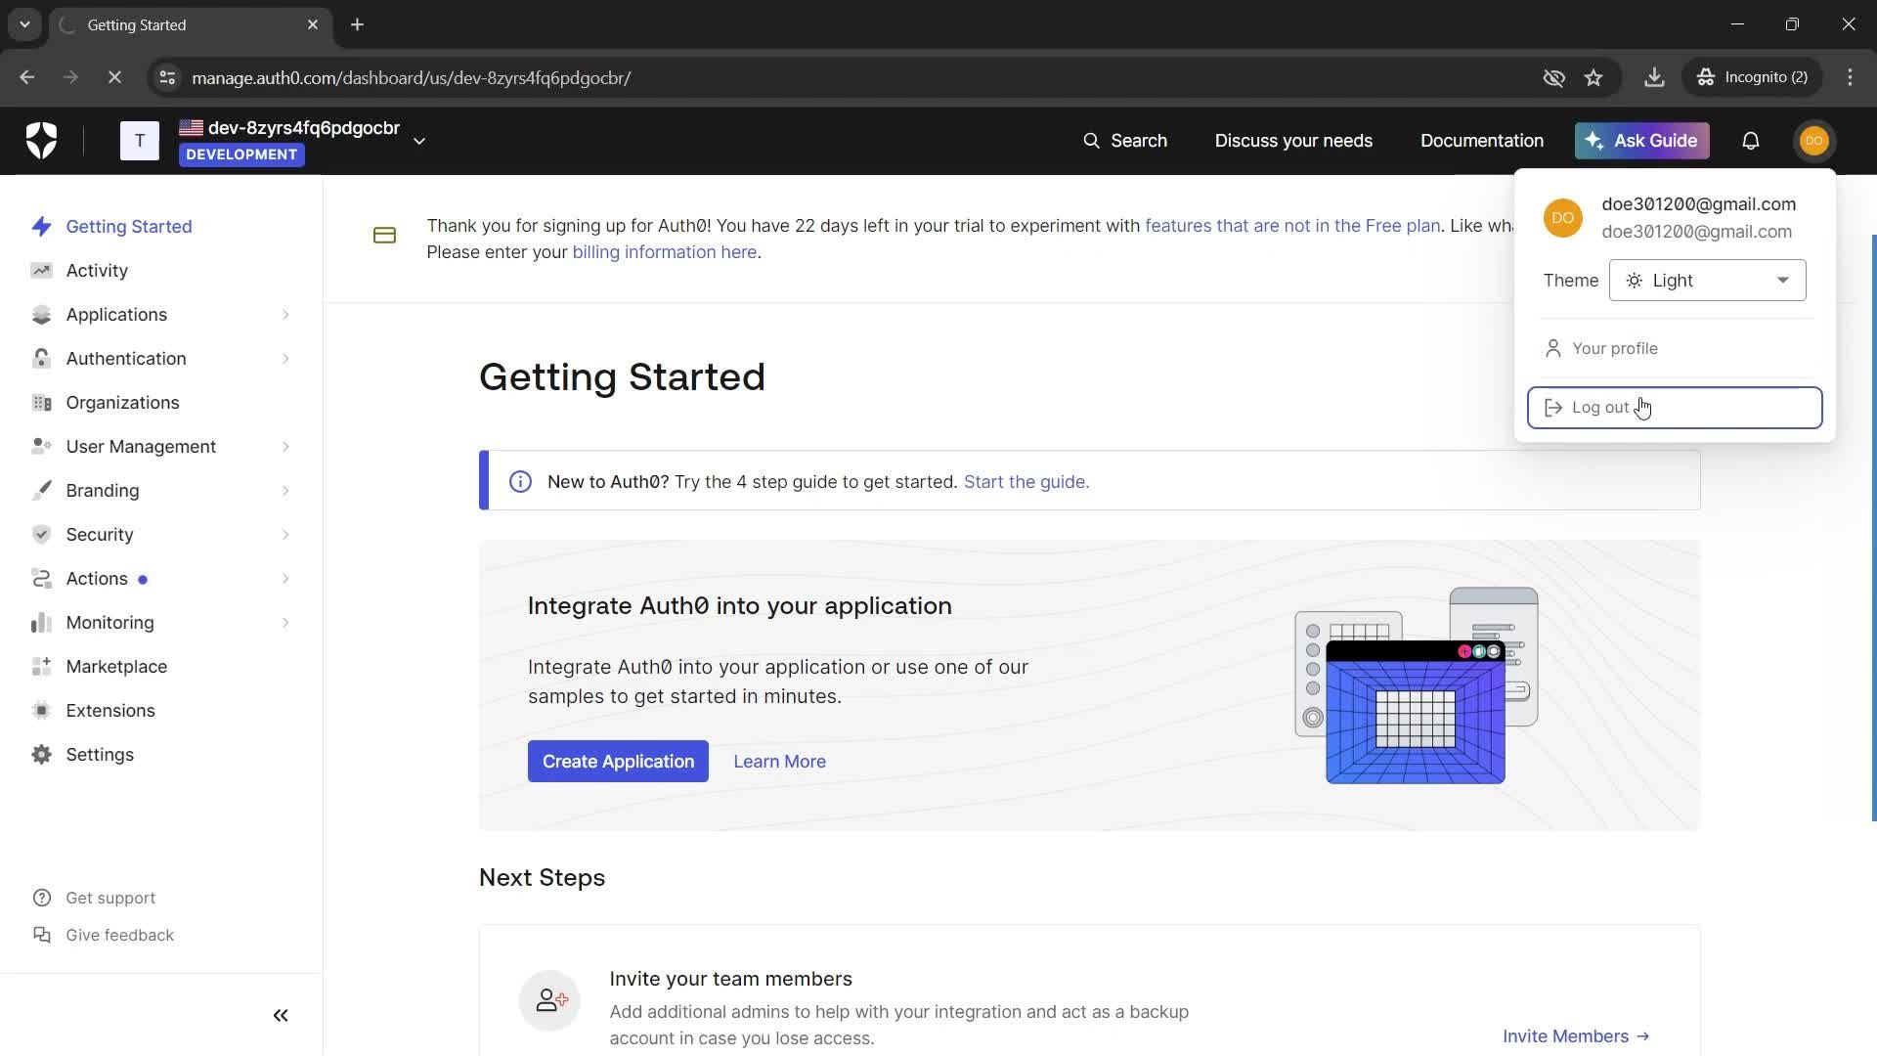Click the Applications layers icon
Screen dimensions: 1877x1056
pos(41,315)
